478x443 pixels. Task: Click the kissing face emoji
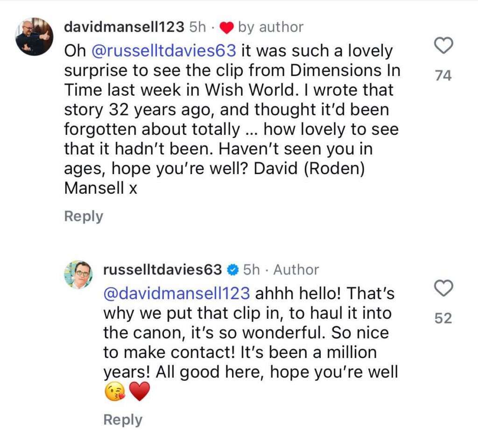tap(115, 392)
